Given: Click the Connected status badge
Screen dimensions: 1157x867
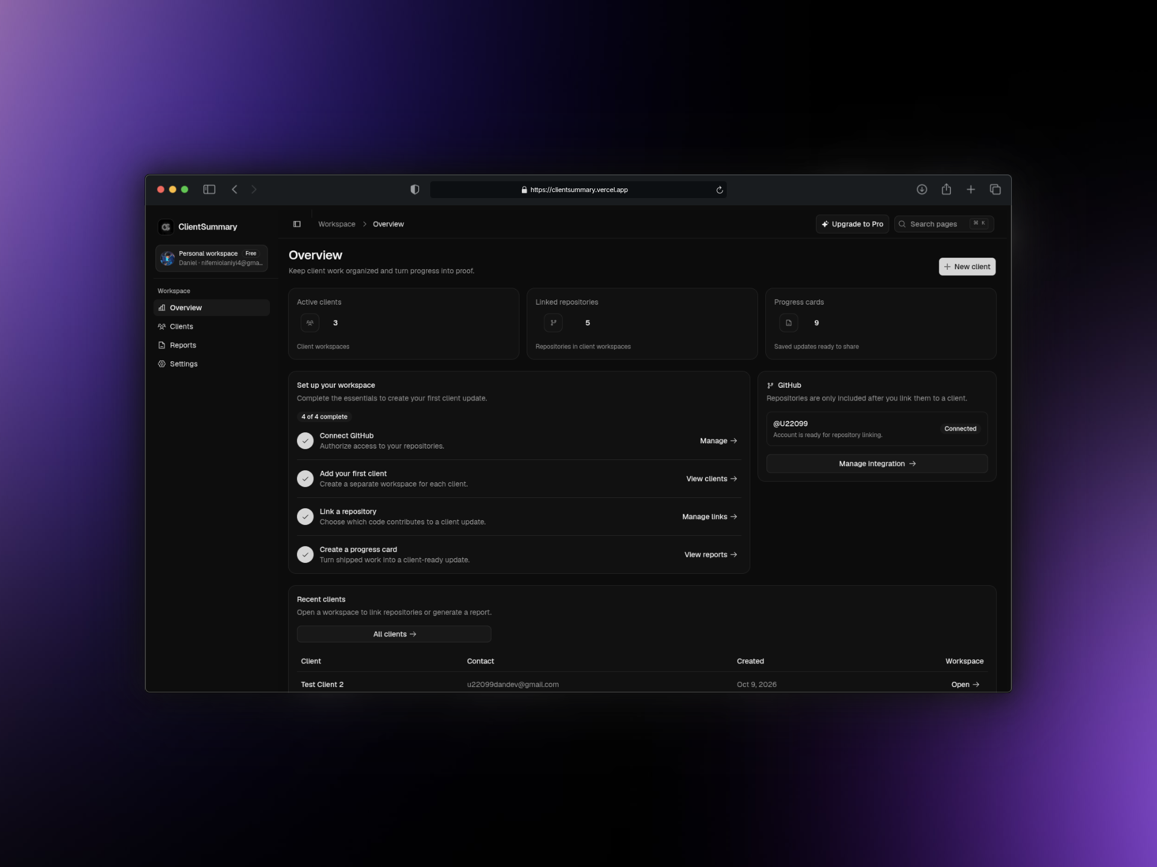Looking at the screenshot, I should 960,429.
